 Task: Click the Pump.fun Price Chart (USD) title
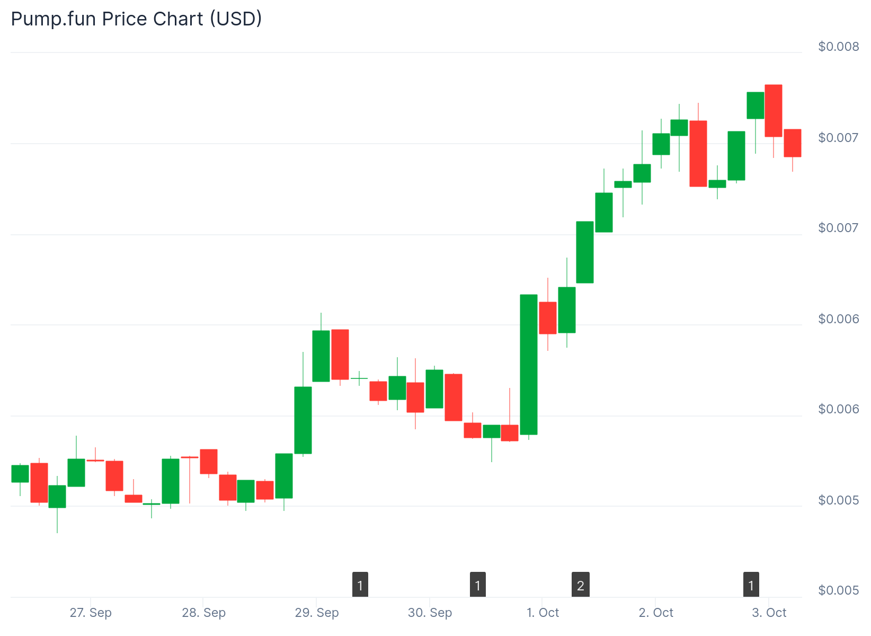[x=136, y=19]
